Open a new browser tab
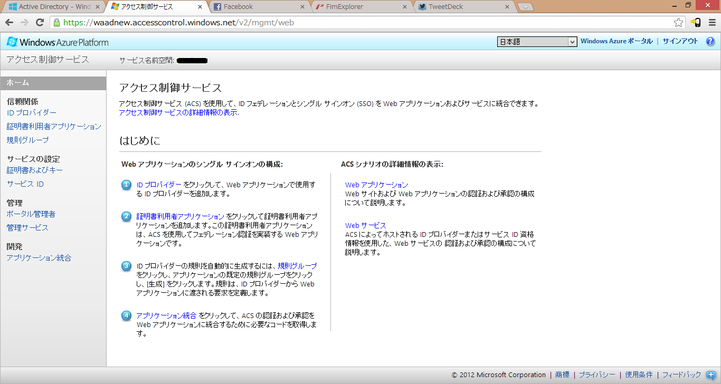 tap(525, 7)
